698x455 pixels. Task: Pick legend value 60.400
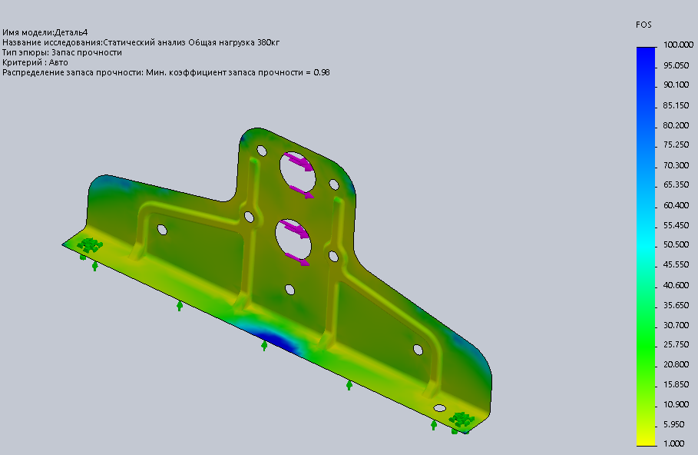pyautogui.click(x=676, y=205)
